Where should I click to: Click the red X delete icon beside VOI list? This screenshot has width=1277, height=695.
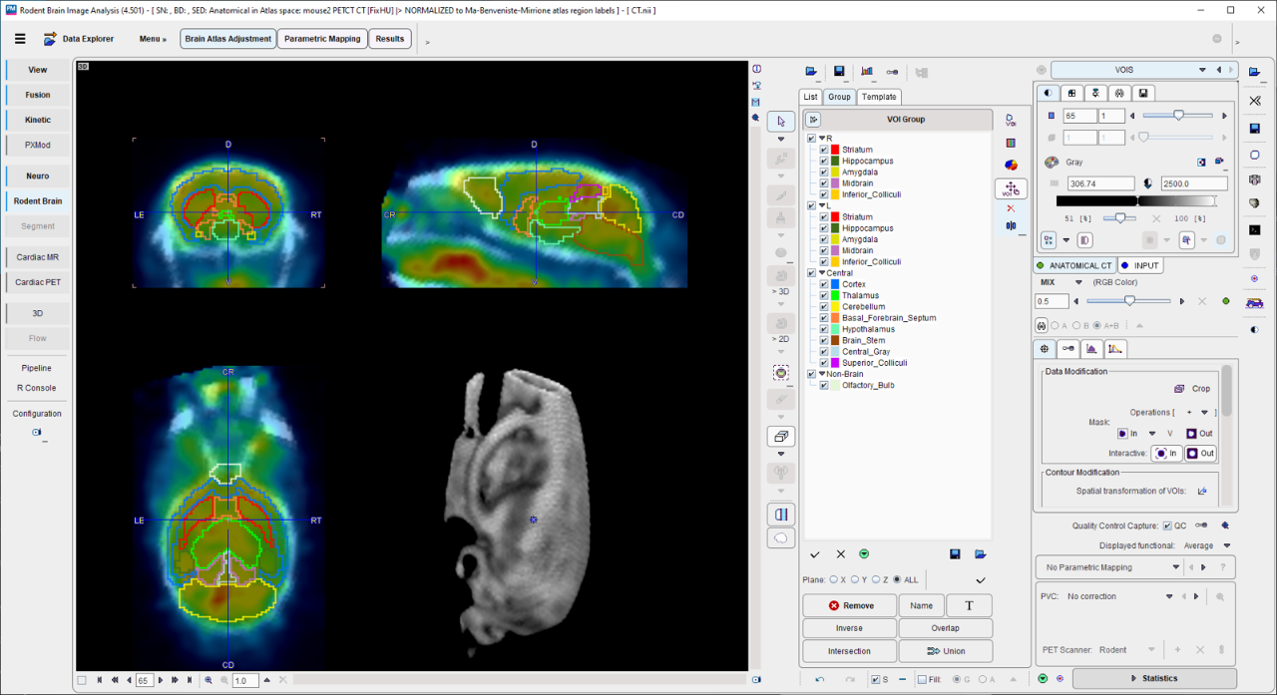1011,208
